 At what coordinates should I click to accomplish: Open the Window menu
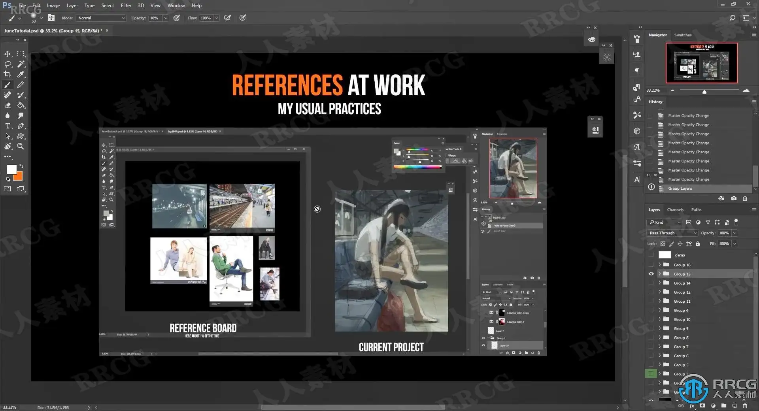[176, 6]
